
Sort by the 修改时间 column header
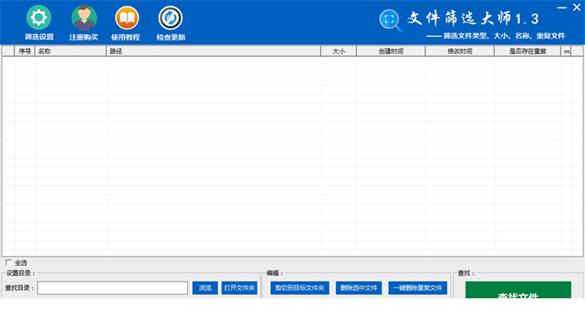[x=460, y=51]
